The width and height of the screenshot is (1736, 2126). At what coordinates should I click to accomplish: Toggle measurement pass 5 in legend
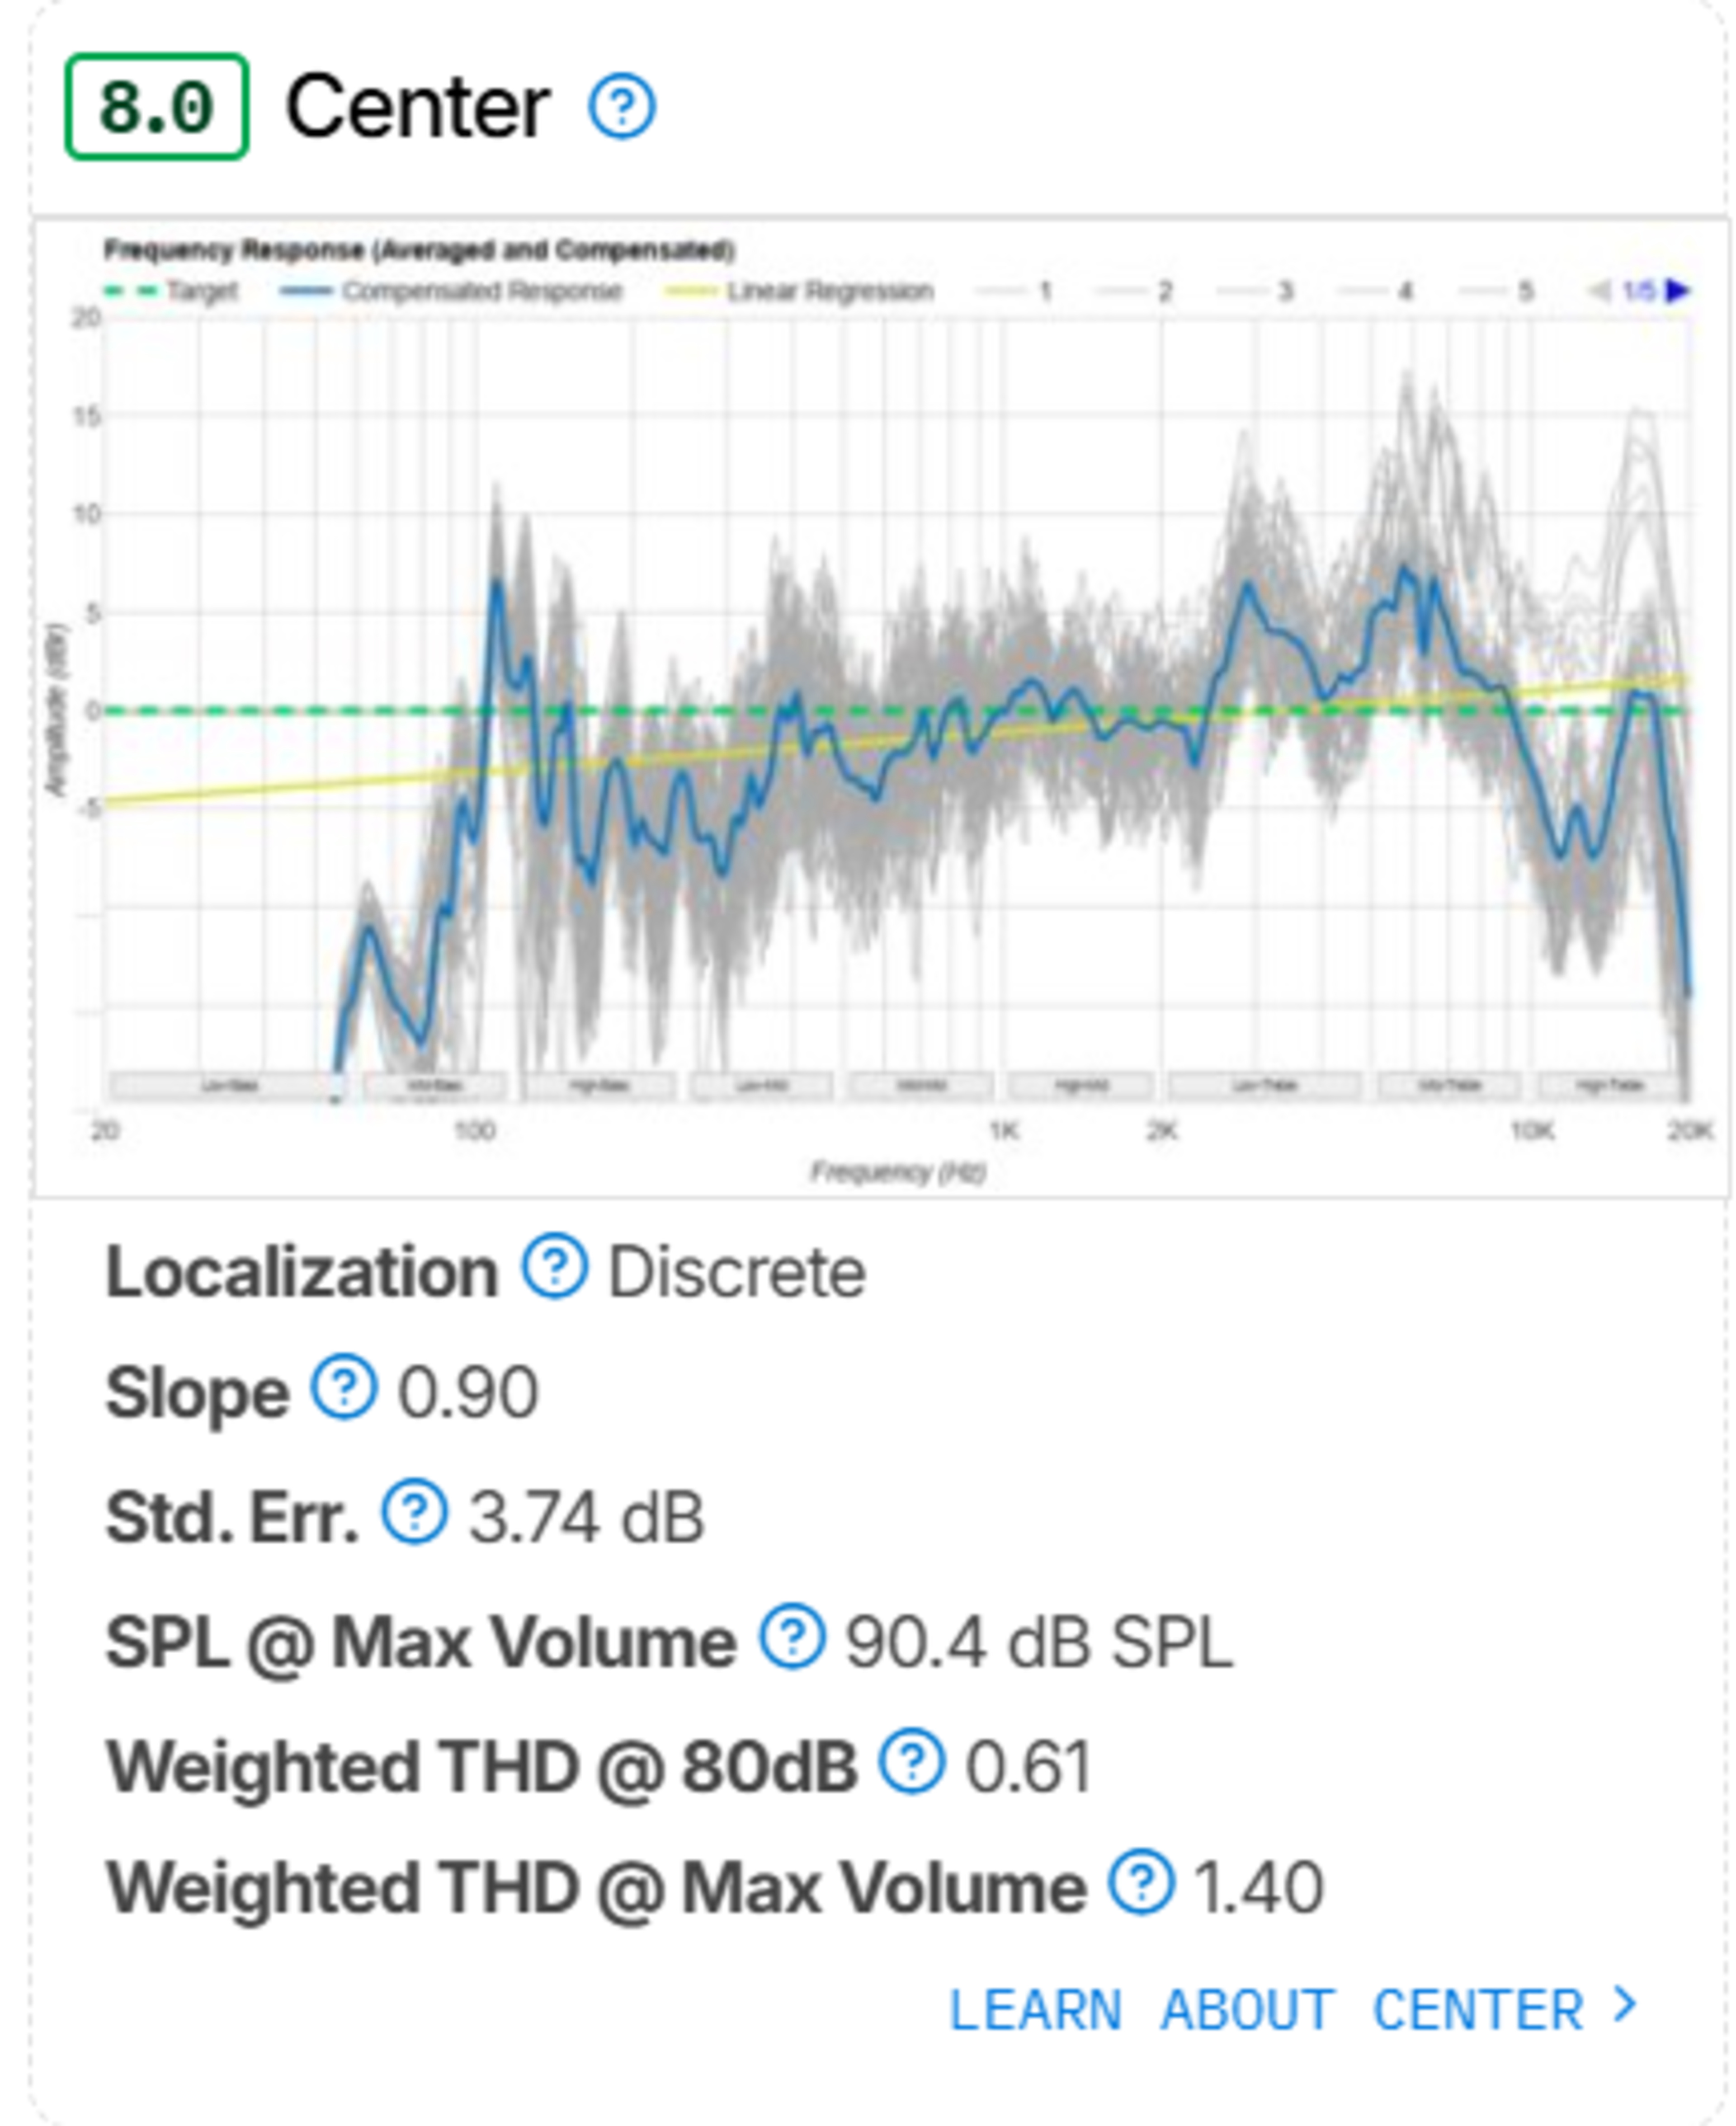click(x=1495, y=291)
